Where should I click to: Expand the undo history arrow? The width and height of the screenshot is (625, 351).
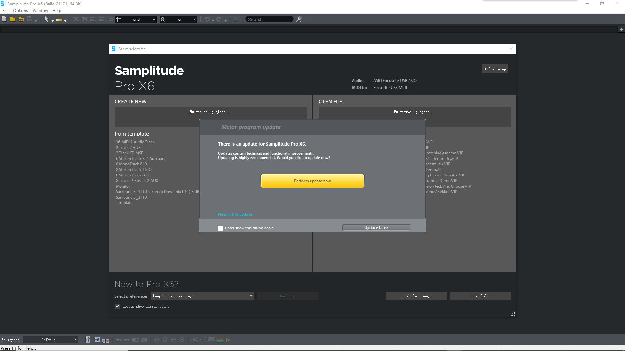(213, 21)
